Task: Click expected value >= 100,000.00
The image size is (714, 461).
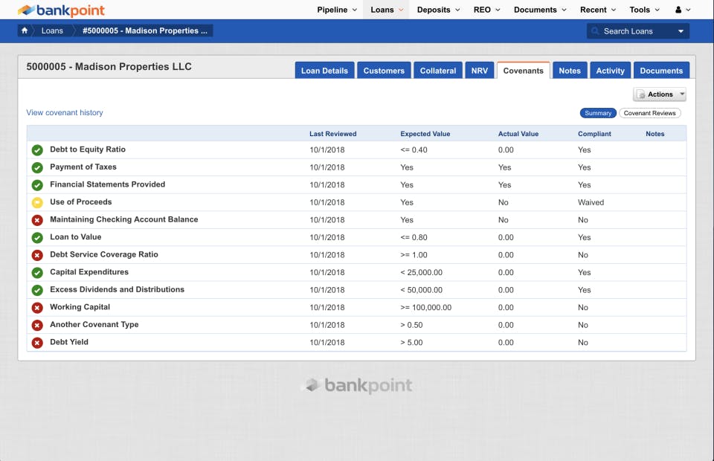Action: click(x=426, y=308)
